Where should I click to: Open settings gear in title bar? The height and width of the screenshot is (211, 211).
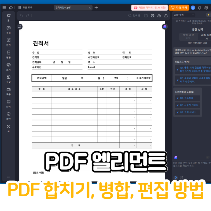206,8
